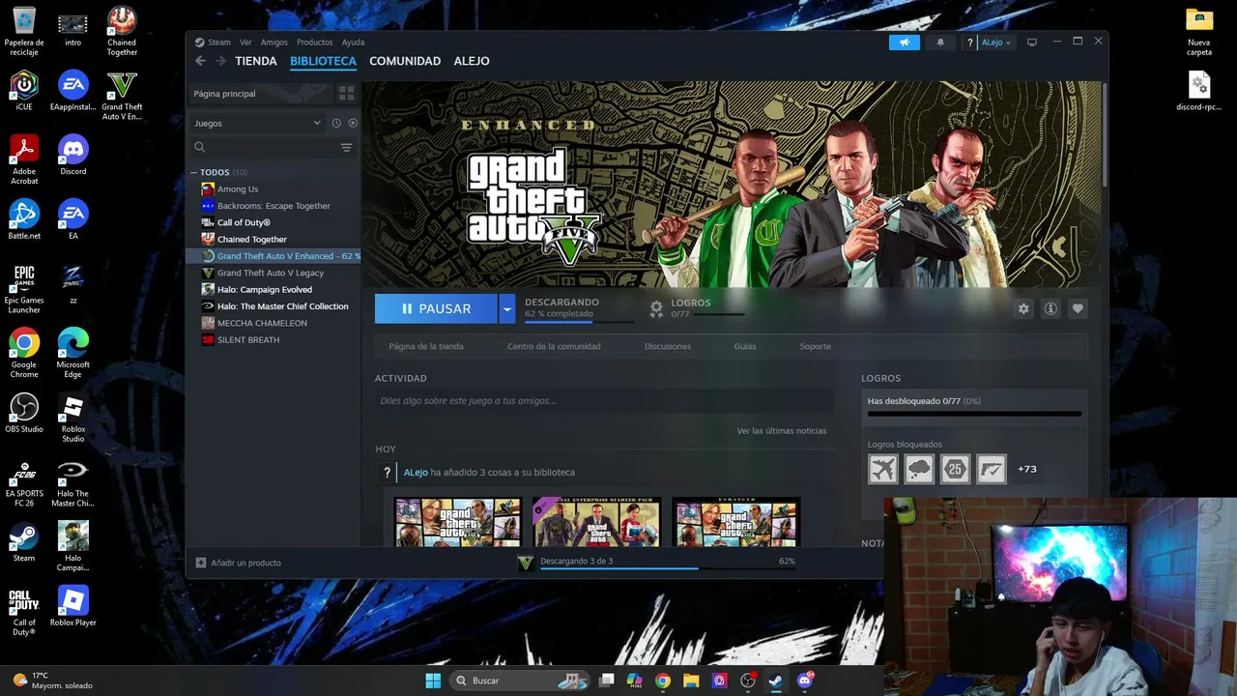Click Ver las últimas noticias
Screen dimensions: 1237x696
781,431
